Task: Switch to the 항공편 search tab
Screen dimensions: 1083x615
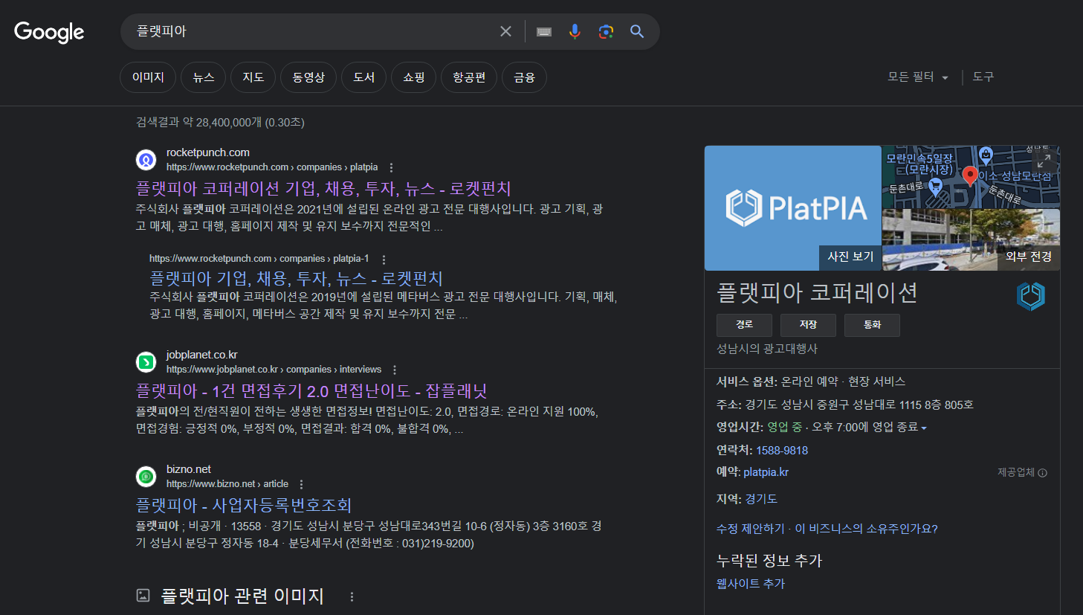Action: pyautogui.click(x=469, y=77)
